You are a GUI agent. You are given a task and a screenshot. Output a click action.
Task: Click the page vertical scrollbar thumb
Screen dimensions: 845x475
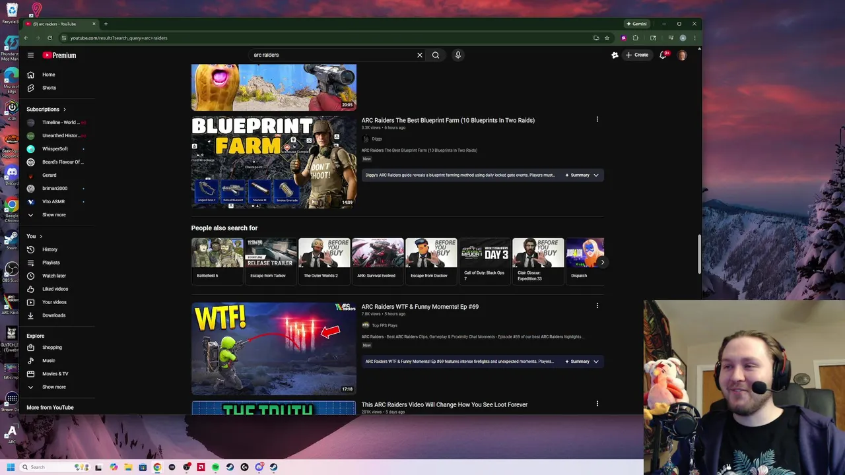[x=698, y=254]
